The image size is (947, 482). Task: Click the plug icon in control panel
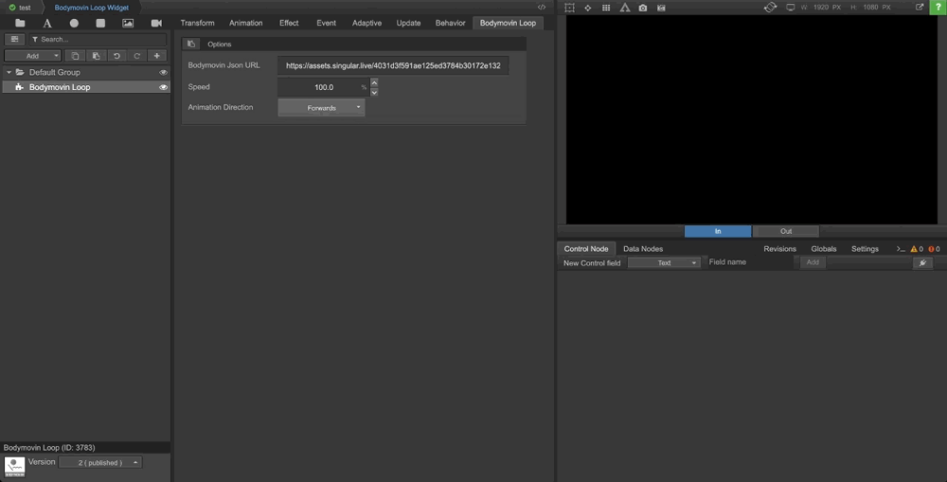point(922,262)
